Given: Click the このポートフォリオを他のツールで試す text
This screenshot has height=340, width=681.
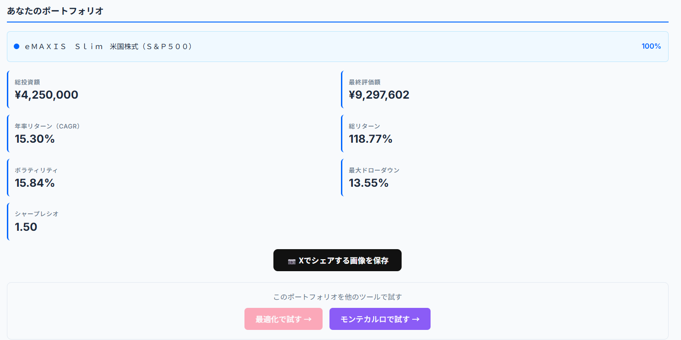Looking at the screenshot, I should 337,297.
